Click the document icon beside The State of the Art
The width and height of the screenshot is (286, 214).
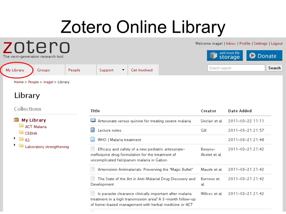93,178
